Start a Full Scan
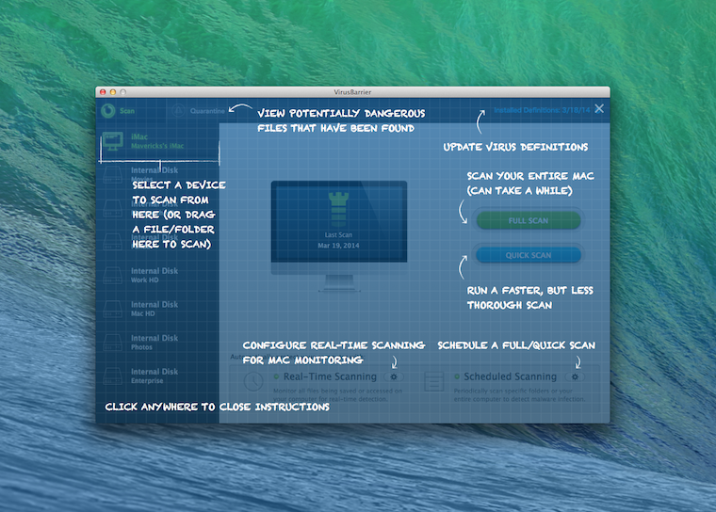The width and height of the screenshot is (716, 512). point(529,220)
